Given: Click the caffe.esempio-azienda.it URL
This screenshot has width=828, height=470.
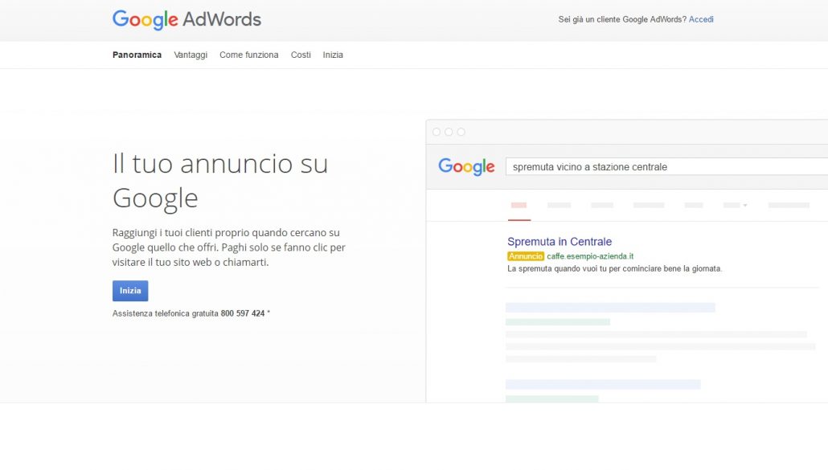Looking at the screenshot, I should 590,256.
